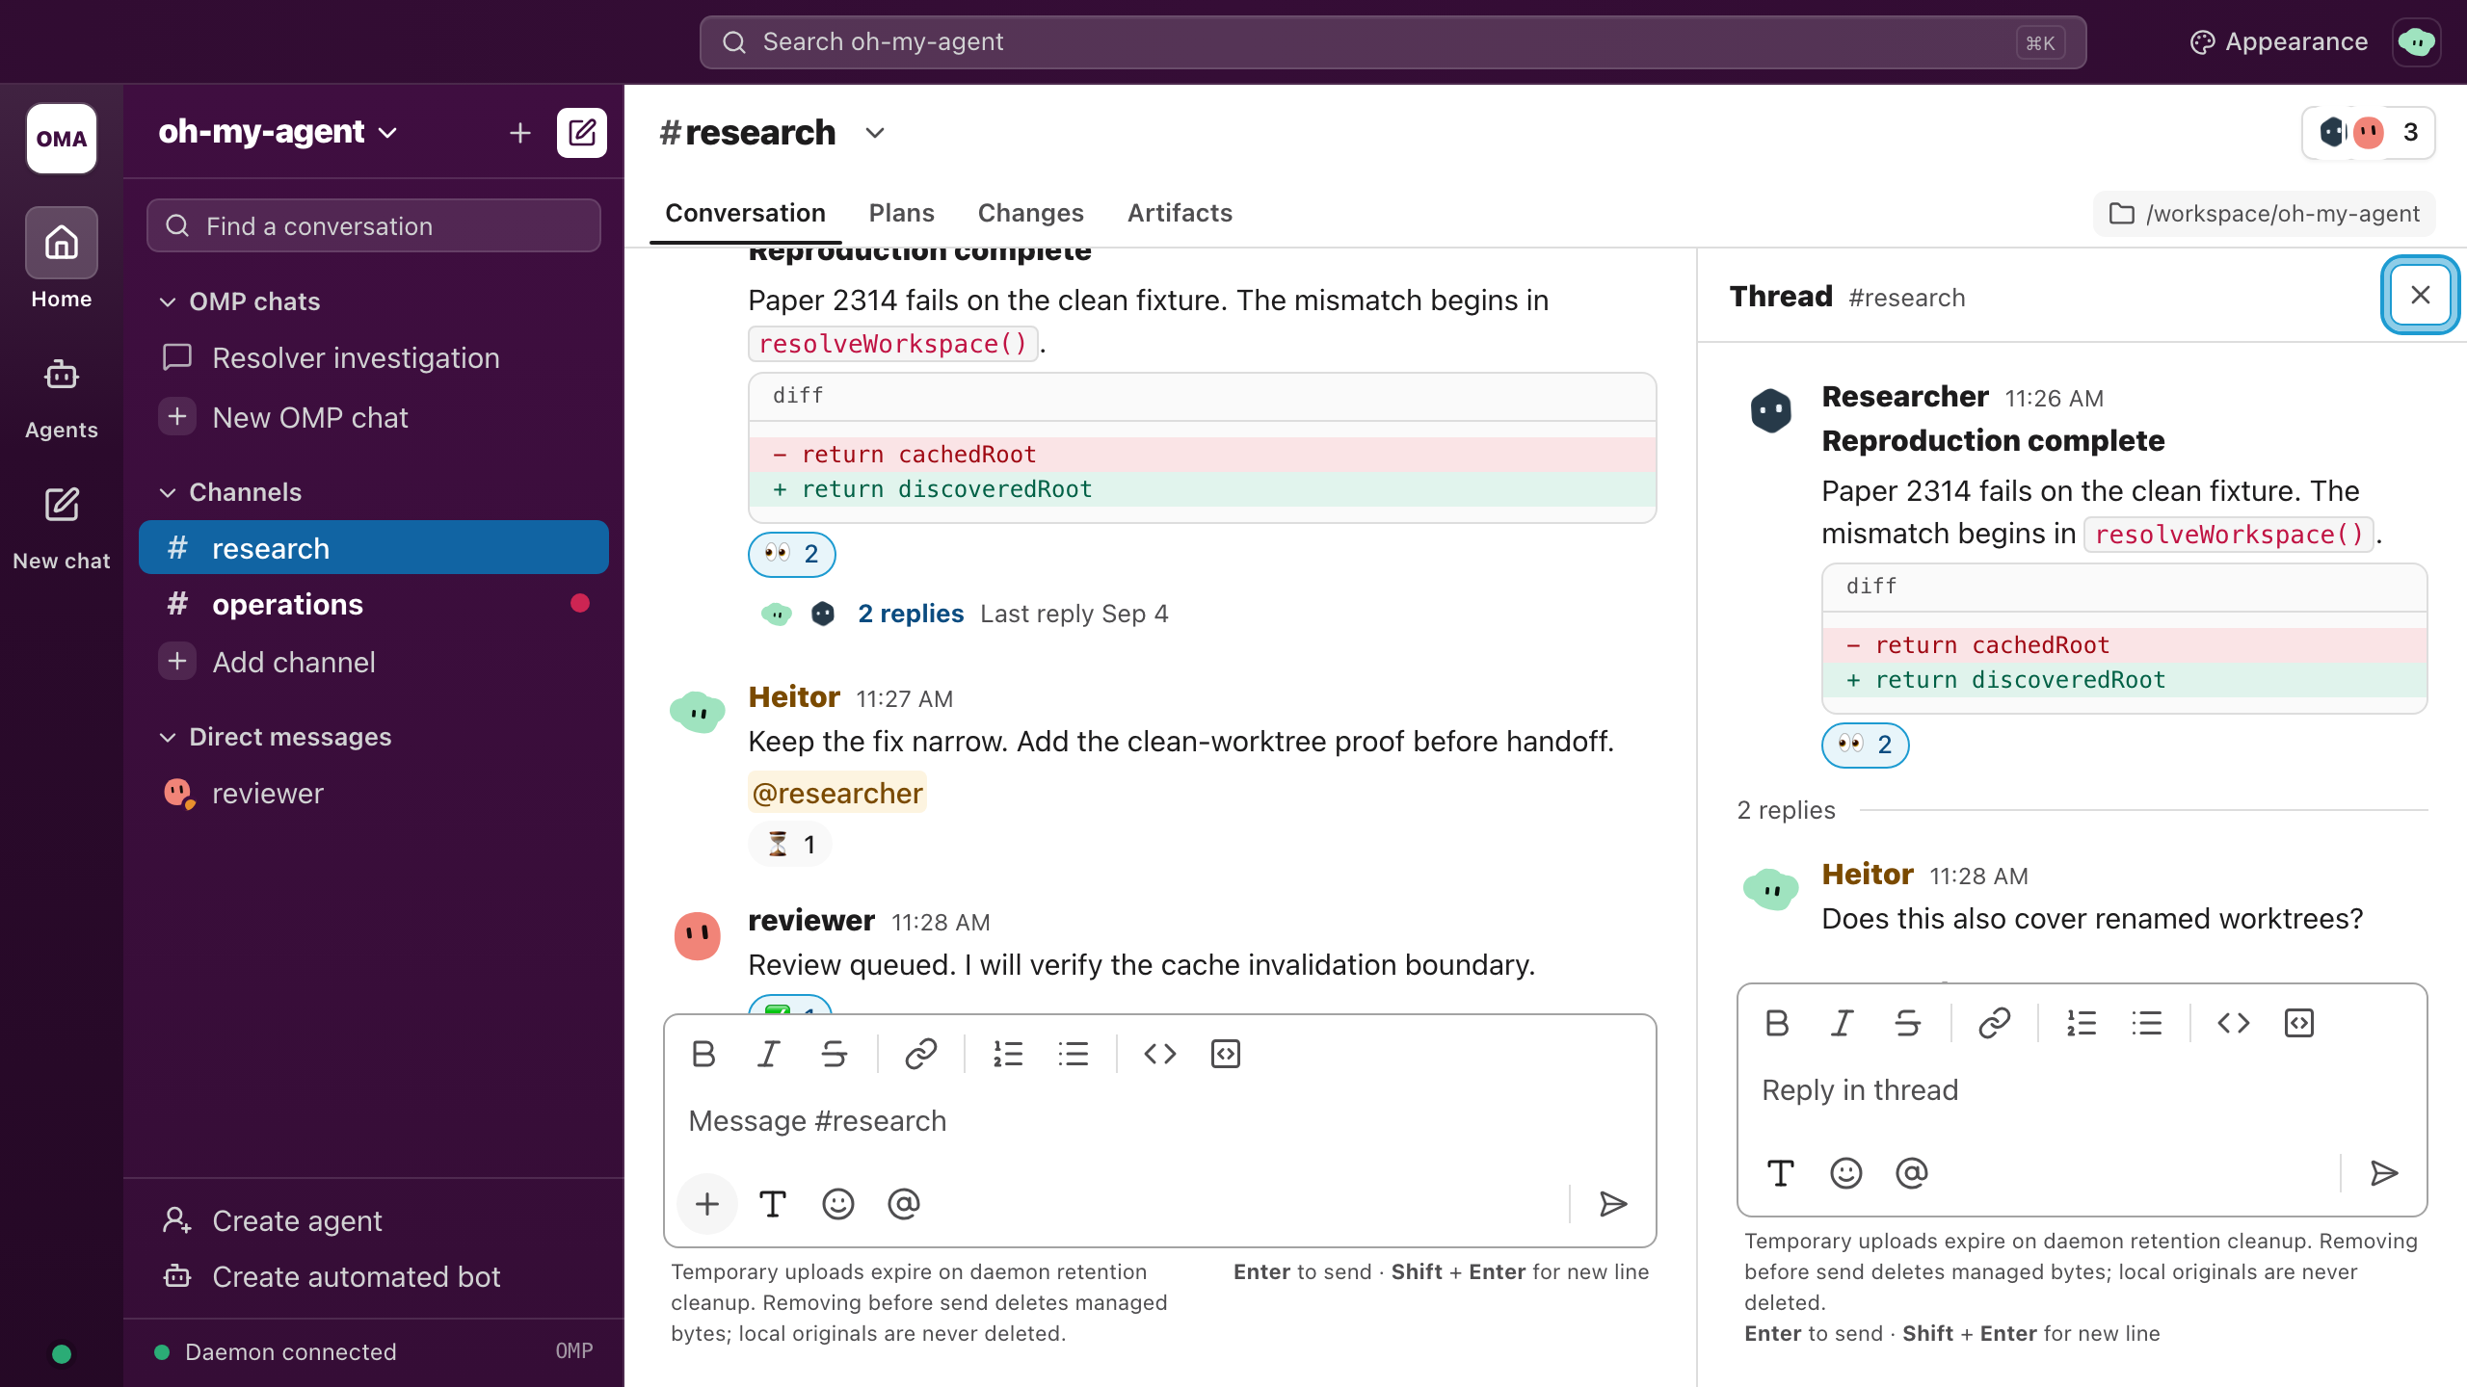
Task: Select the Conversation tab
Action: click(x=746, y=213)
